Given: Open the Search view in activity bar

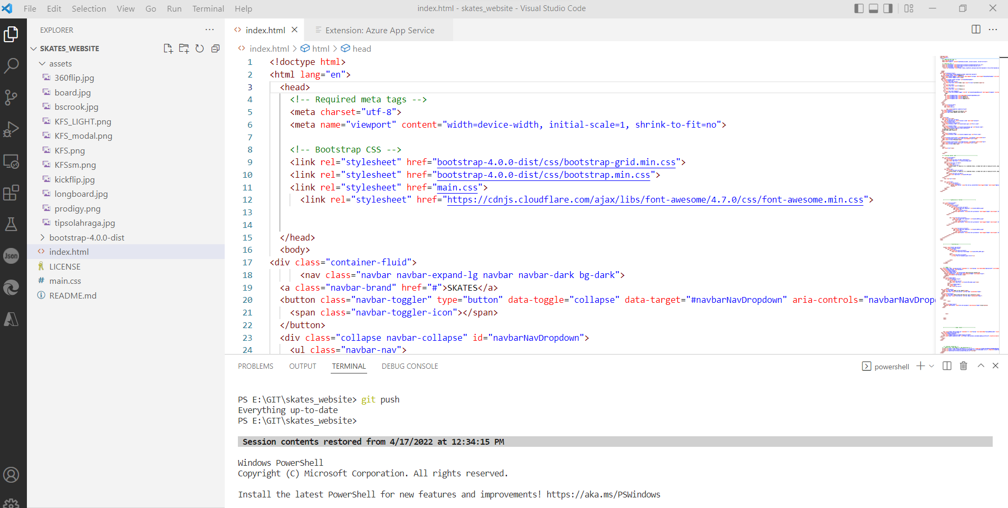Looking at the screenshot, I should click(x=11, y=66).
